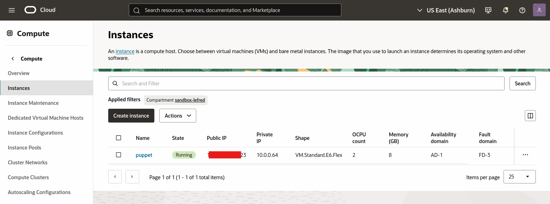Open Cloud Shell from the top bar
This screenshot has width=550, height=204.
(x=488, y=10)
